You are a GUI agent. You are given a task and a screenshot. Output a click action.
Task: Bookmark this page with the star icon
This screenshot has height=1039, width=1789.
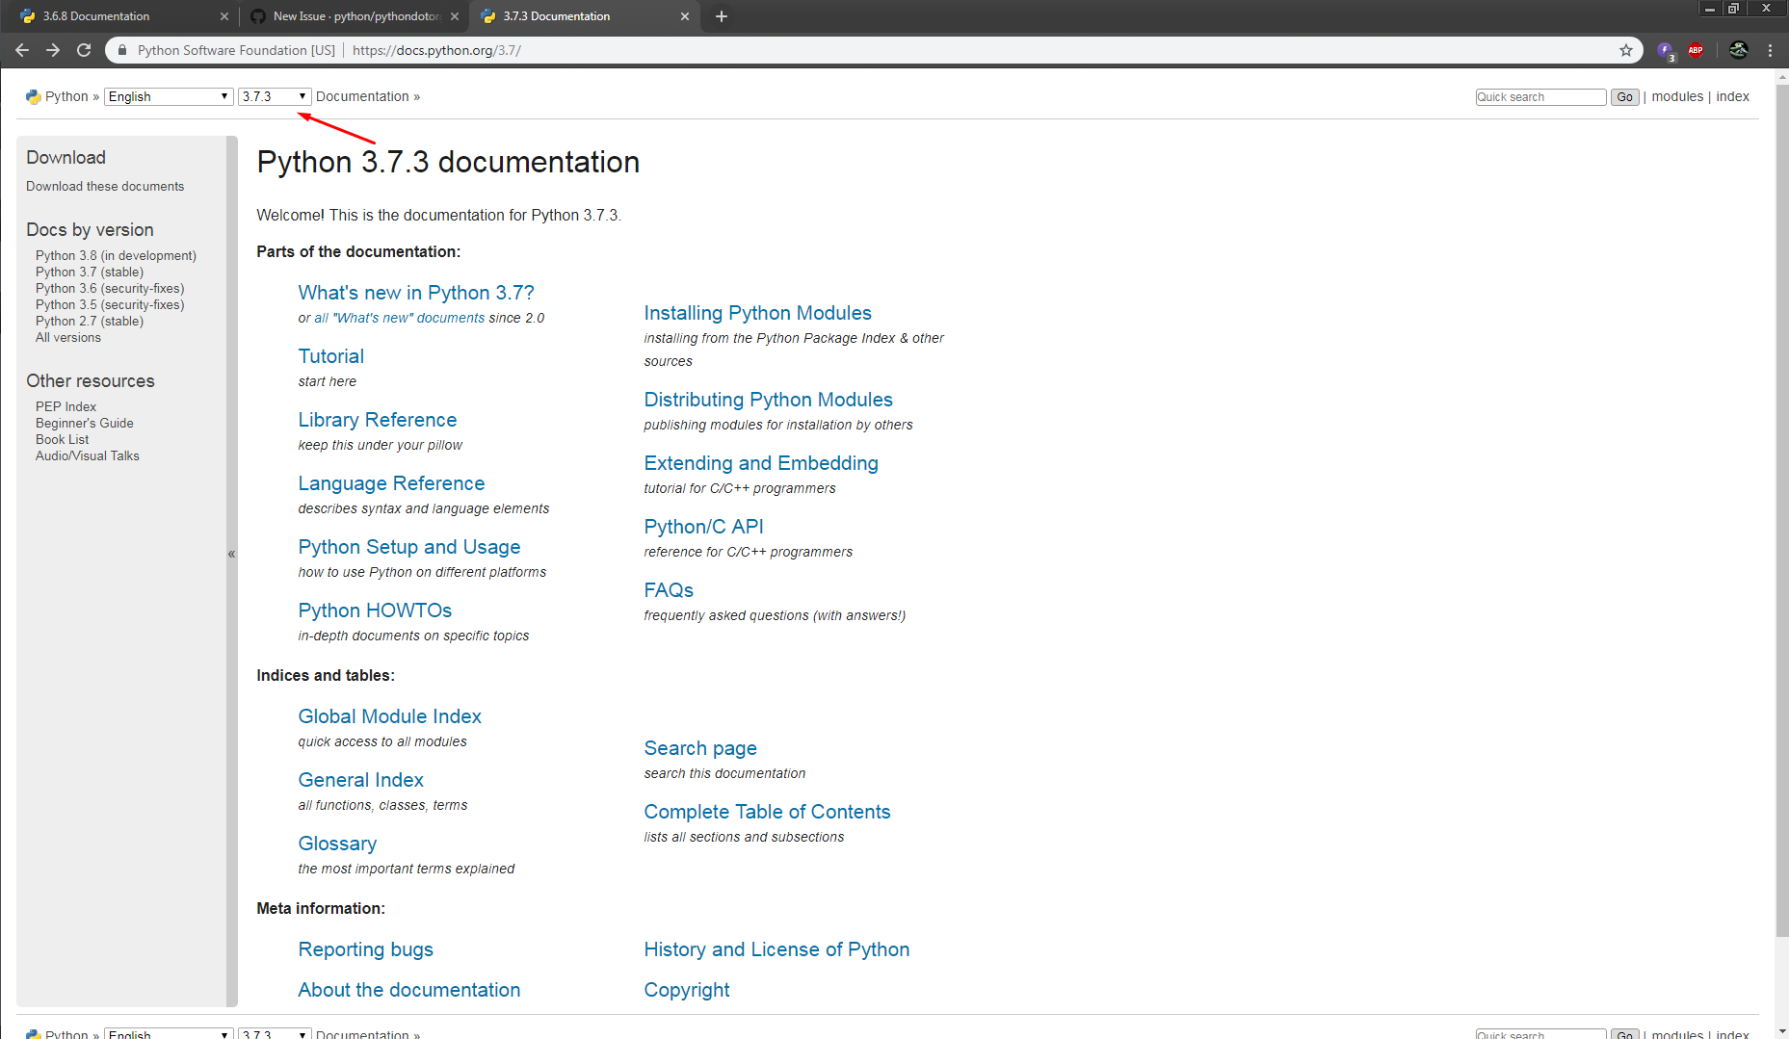click(1625, 49)
